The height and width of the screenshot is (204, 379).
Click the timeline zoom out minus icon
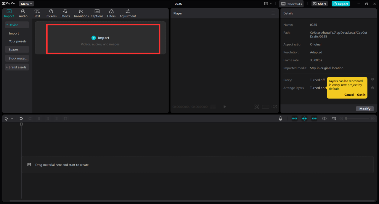point(341,118)
